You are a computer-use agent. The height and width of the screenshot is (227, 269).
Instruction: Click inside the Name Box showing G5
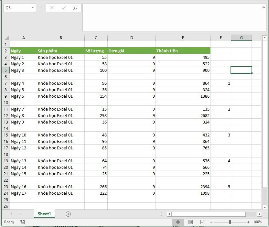pyautogui.click(x=16, y=8)
